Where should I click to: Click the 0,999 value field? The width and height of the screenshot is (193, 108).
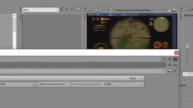click(x=16, y=84)
